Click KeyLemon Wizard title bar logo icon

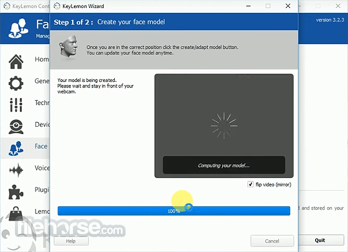point(57,6)
